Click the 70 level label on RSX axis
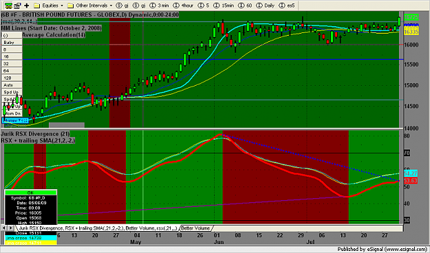 407,154
